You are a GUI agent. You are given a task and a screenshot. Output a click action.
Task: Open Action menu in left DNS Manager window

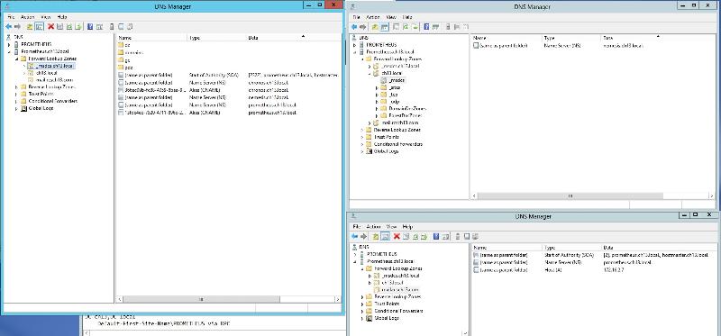click(x=28, y=17)
